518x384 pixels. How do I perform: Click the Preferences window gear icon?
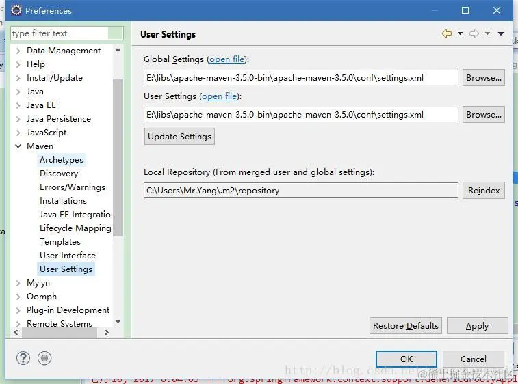[x=16, y=10]
